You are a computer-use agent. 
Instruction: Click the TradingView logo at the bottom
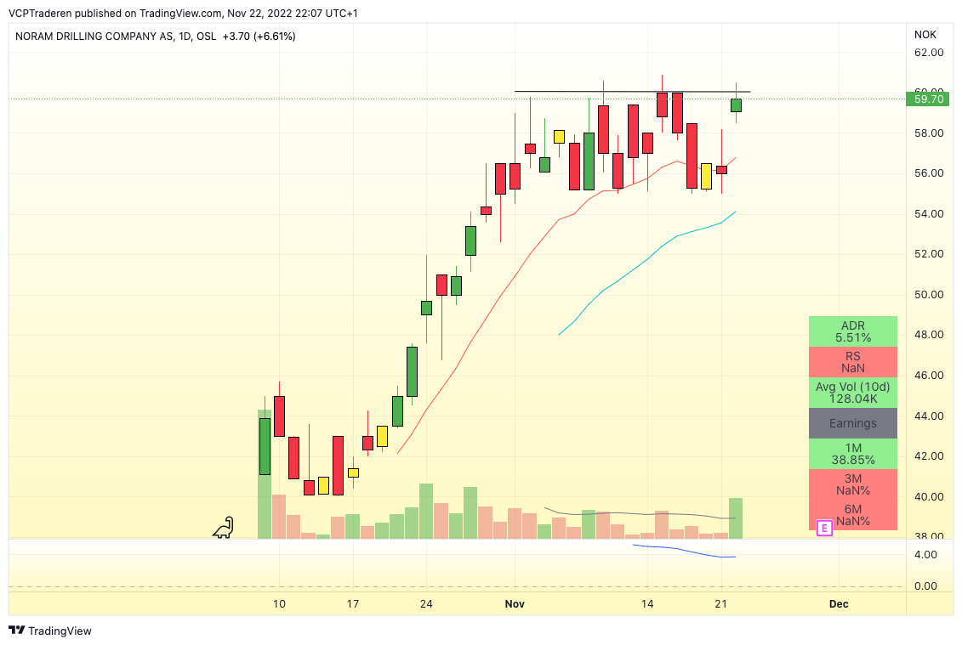tap(50, 631)
